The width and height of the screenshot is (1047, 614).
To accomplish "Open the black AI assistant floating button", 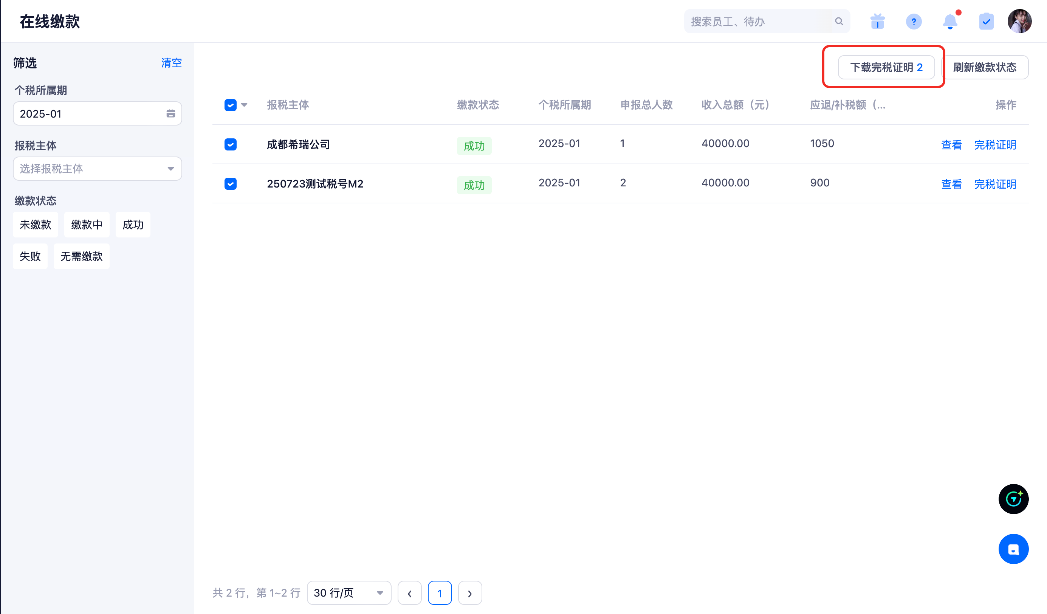I will coord(1013,499).
